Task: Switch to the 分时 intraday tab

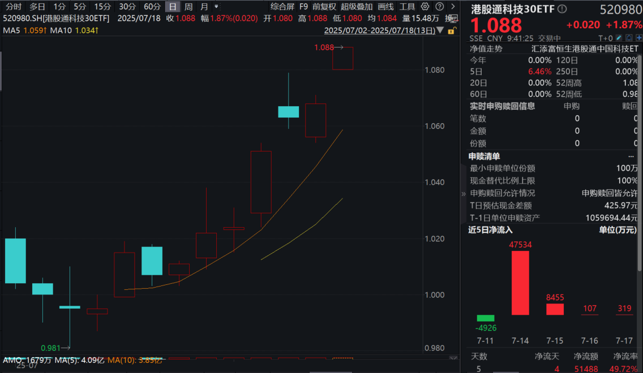Action: 12,6
